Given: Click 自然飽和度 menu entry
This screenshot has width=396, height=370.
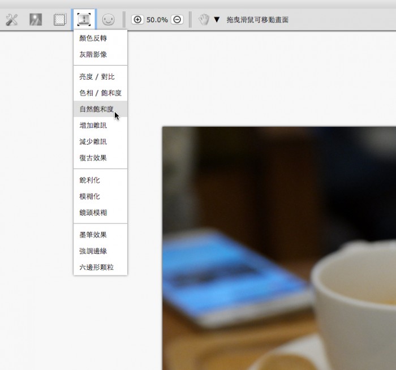Looking at the screenshot, I should pos(100,109).
